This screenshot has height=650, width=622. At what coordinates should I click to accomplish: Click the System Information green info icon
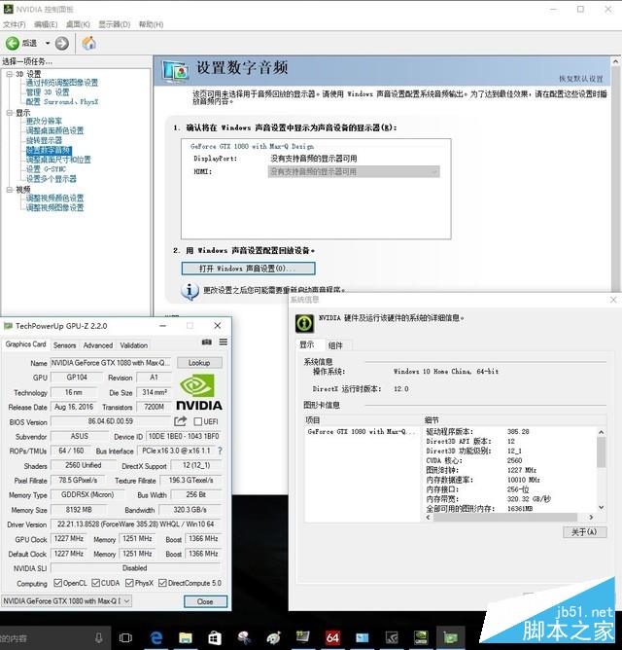(x=305, y=323)
